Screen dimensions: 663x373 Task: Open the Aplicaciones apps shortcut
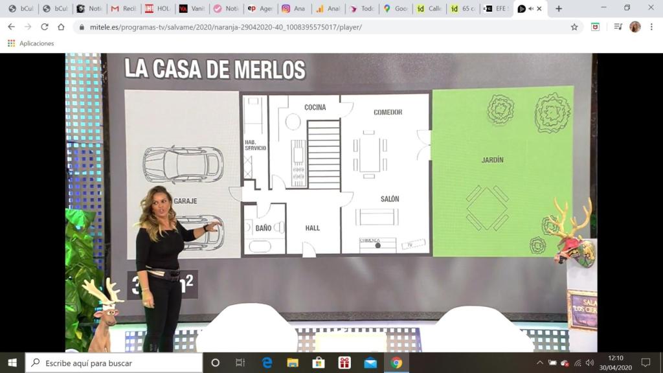pyautogui.click(x=31, y=43)
